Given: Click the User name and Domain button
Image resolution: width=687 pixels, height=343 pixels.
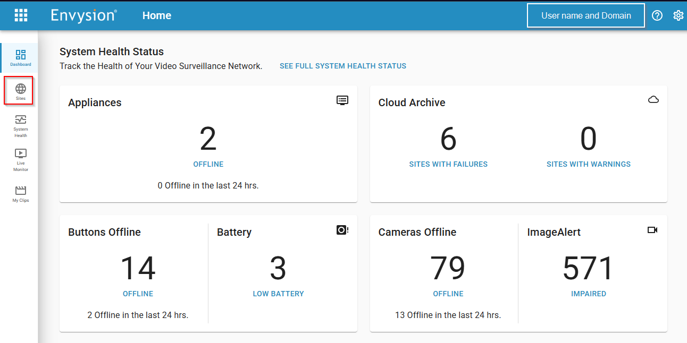Looking at the screenshot, I should [x=585, y=15].
